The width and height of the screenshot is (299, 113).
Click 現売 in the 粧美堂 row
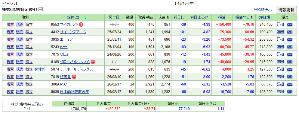coord(20,77)
